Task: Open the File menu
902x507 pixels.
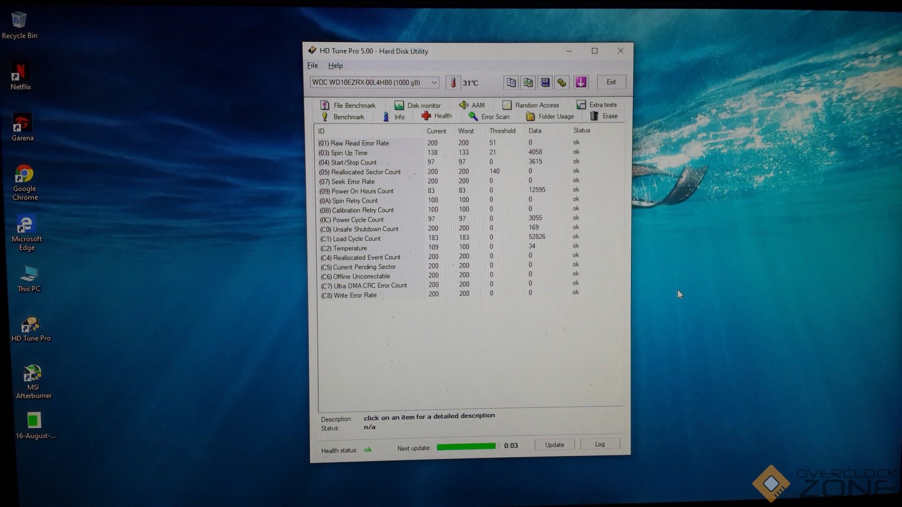Action: [x=312, y=65]
